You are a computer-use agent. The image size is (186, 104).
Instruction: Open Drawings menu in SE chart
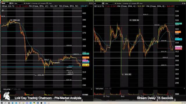(x=125, y=3)
